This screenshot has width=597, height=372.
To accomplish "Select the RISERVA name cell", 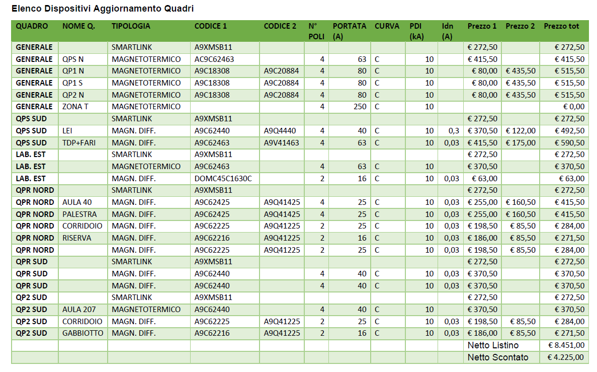I will tap(76, 238).
